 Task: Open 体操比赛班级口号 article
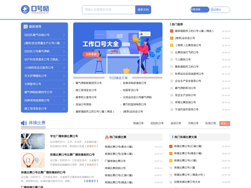tap(115, 168)
